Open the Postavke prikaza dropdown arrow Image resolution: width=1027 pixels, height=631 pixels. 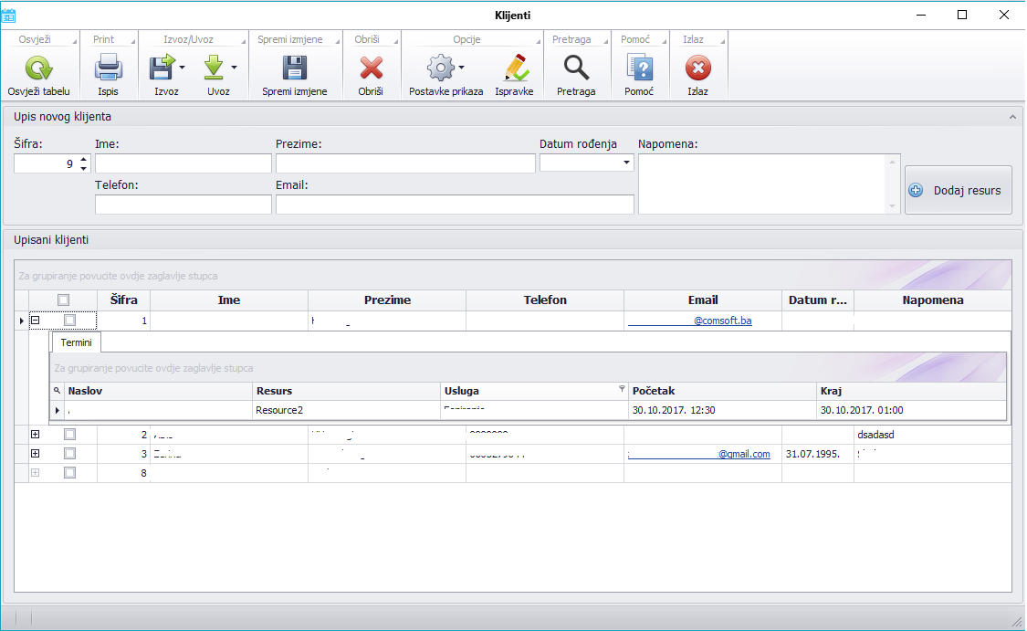[461, 68]
